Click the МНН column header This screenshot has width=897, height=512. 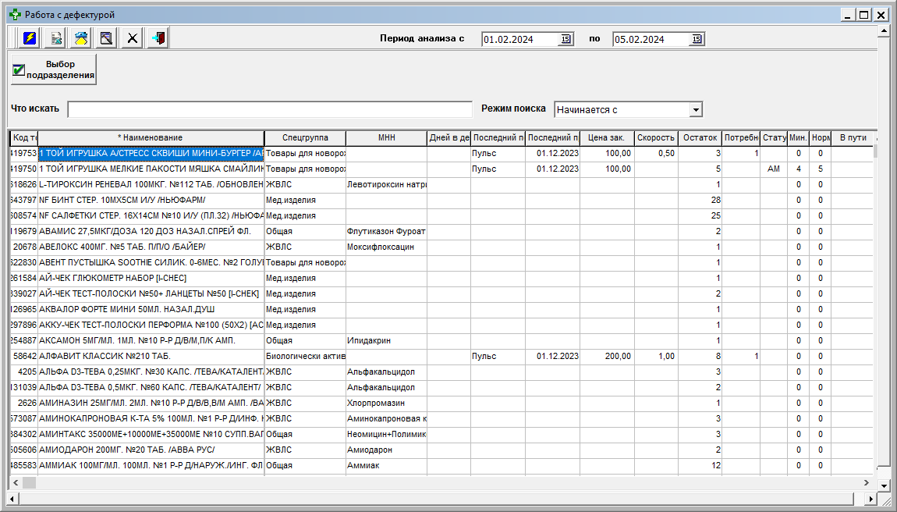(x=386, y=138)
